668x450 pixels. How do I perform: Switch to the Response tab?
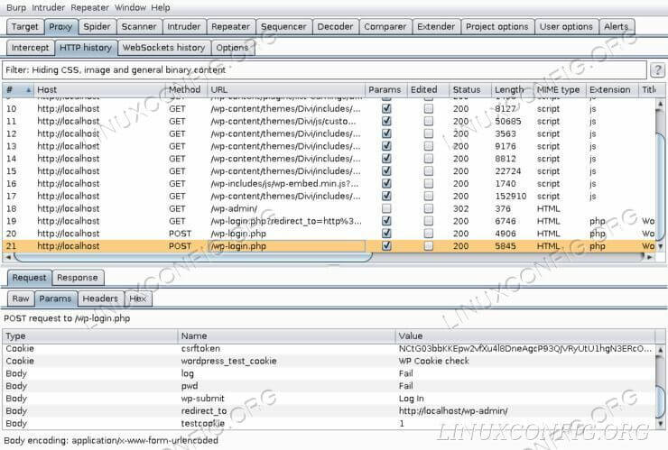pyautogui.click(x=78, y=278)
